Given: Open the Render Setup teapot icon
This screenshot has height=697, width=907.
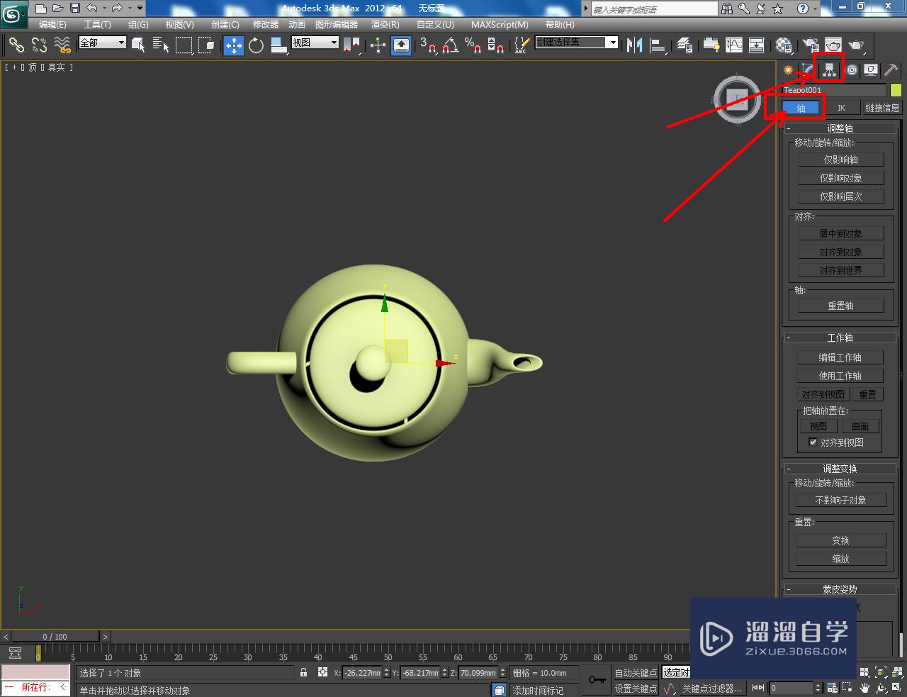Looking at the screenshot, I should point(810,45).
